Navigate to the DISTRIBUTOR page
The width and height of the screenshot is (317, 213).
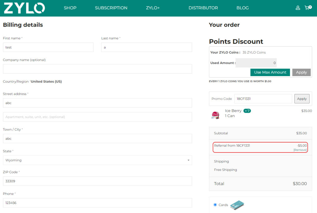pyautogui.click(x=203, y=8)
